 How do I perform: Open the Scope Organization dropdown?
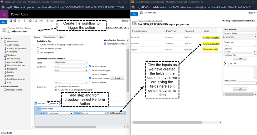(71, 62)
